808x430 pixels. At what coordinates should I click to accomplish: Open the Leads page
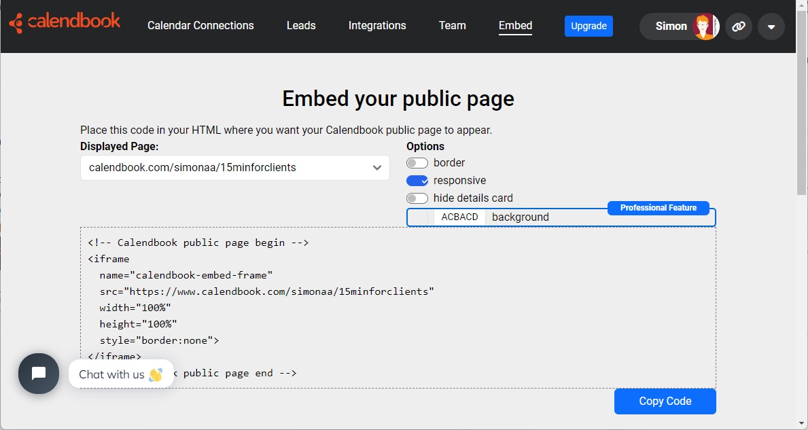pyautogui.click(x=301, y=26)
